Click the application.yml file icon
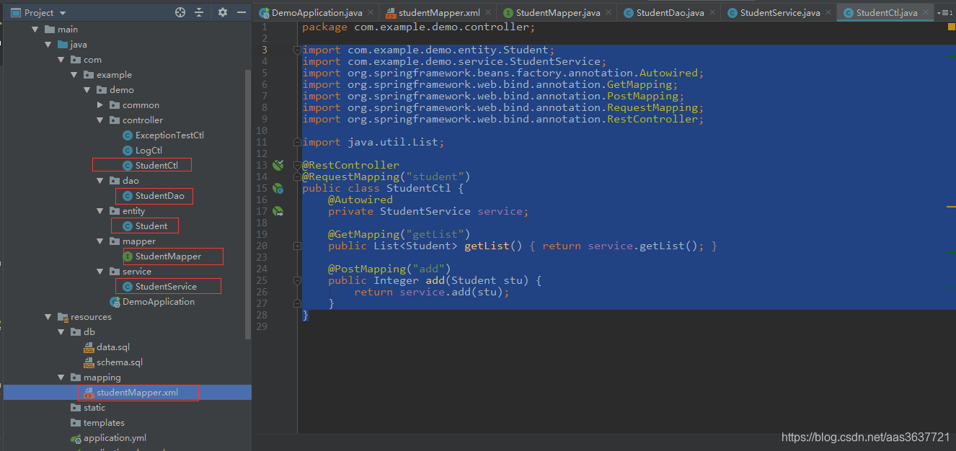 coord(76,438)
